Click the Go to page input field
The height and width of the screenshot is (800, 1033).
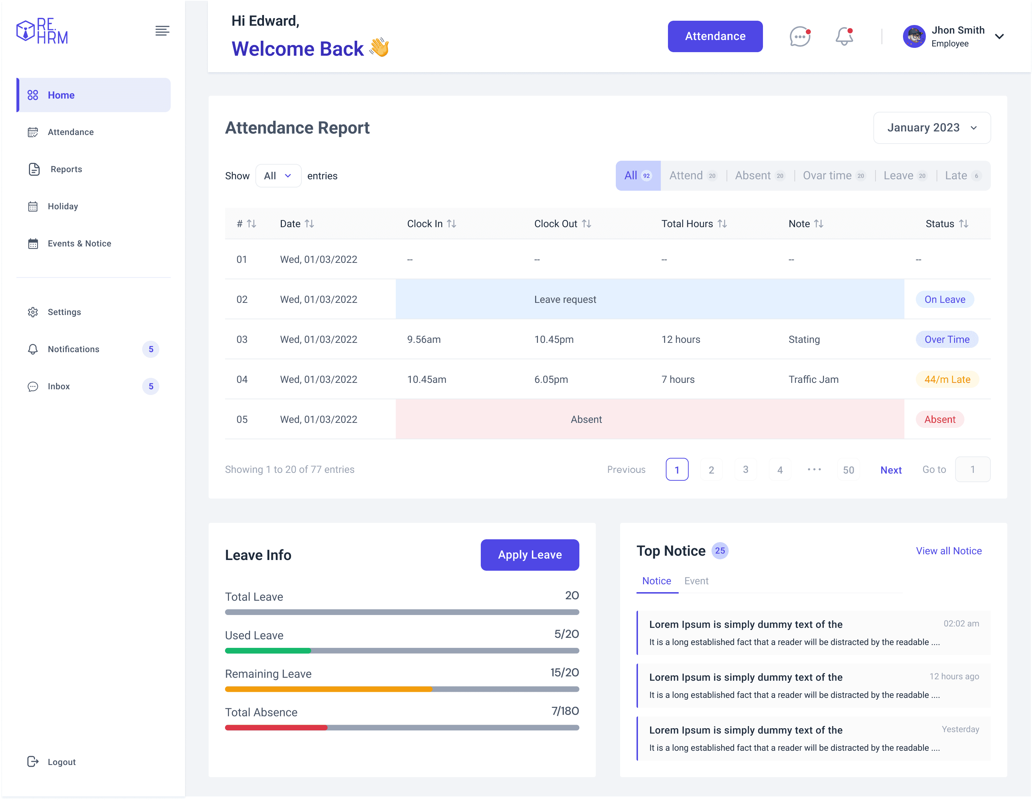[973, 470]
